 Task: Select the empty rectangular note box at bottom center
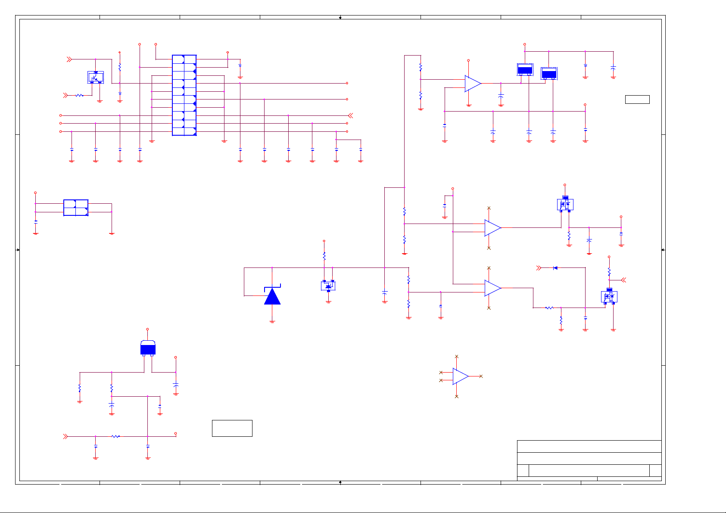coord(232,428)
